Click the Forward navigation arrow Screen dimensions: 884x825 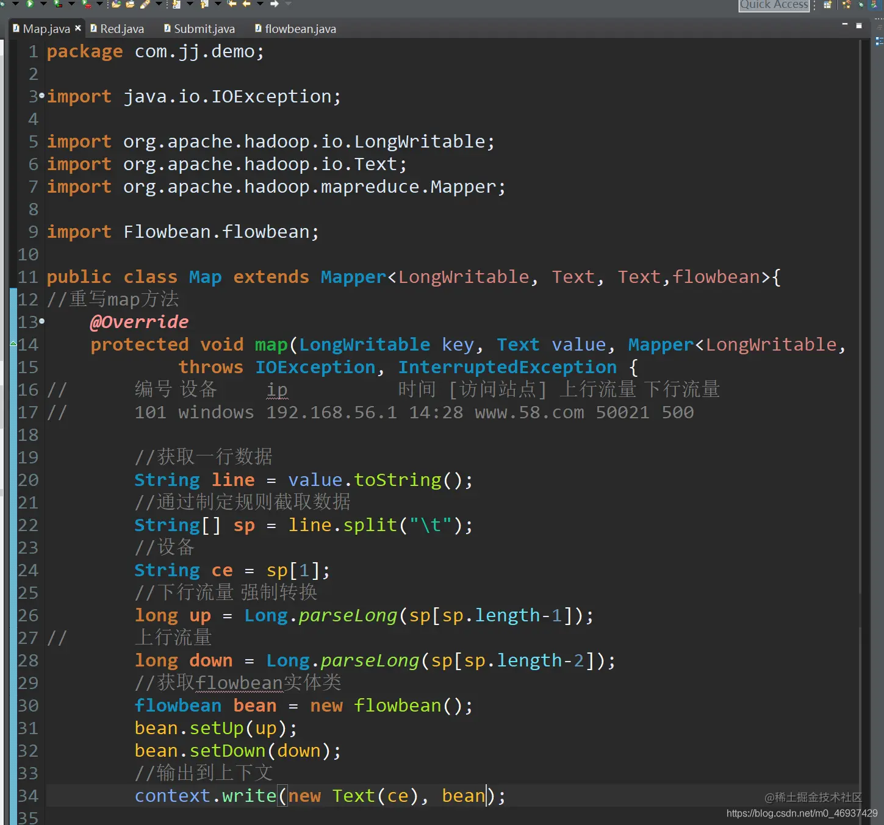point(275,4)
